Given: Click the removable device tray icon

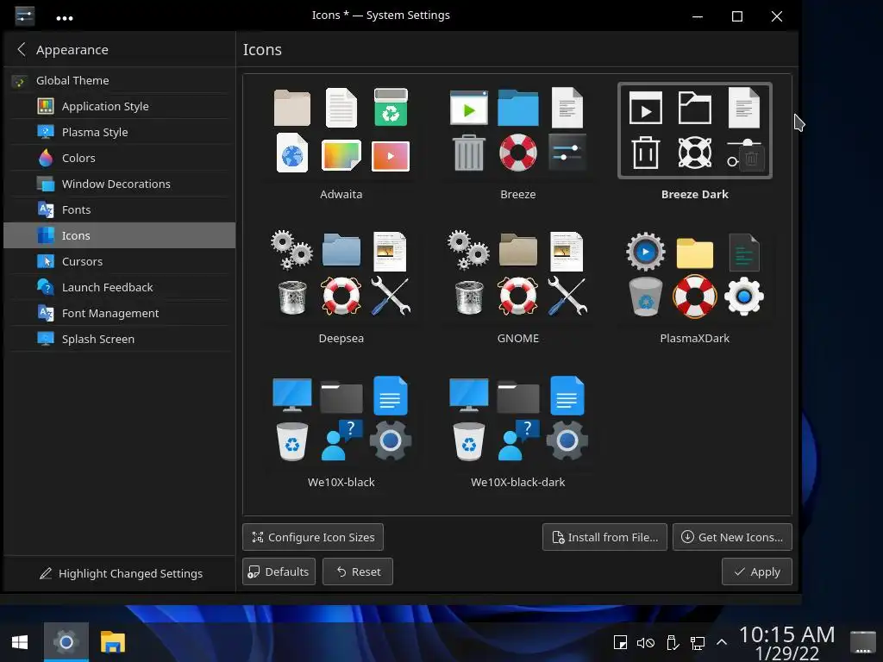Looking at the screenshot, I should pyautogui.click(x=672, y=642).
